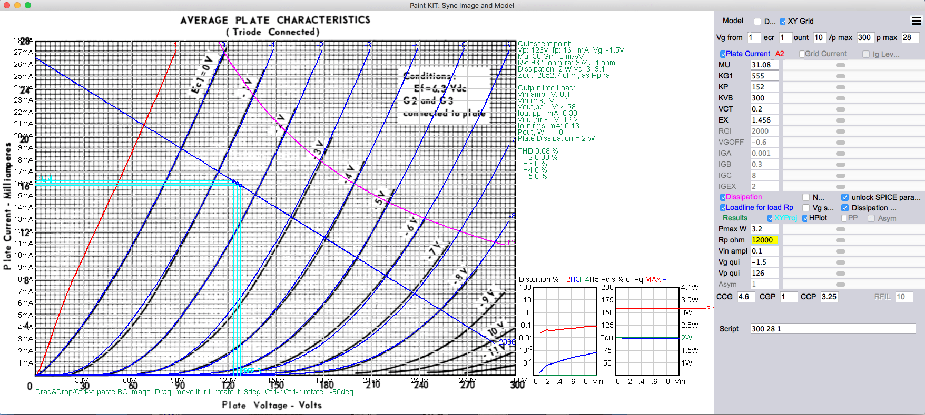This screenshot has height=415, width=925.
Task: Click the KVB slider handle
Action: pyautogui.click(x=841, y=98)
